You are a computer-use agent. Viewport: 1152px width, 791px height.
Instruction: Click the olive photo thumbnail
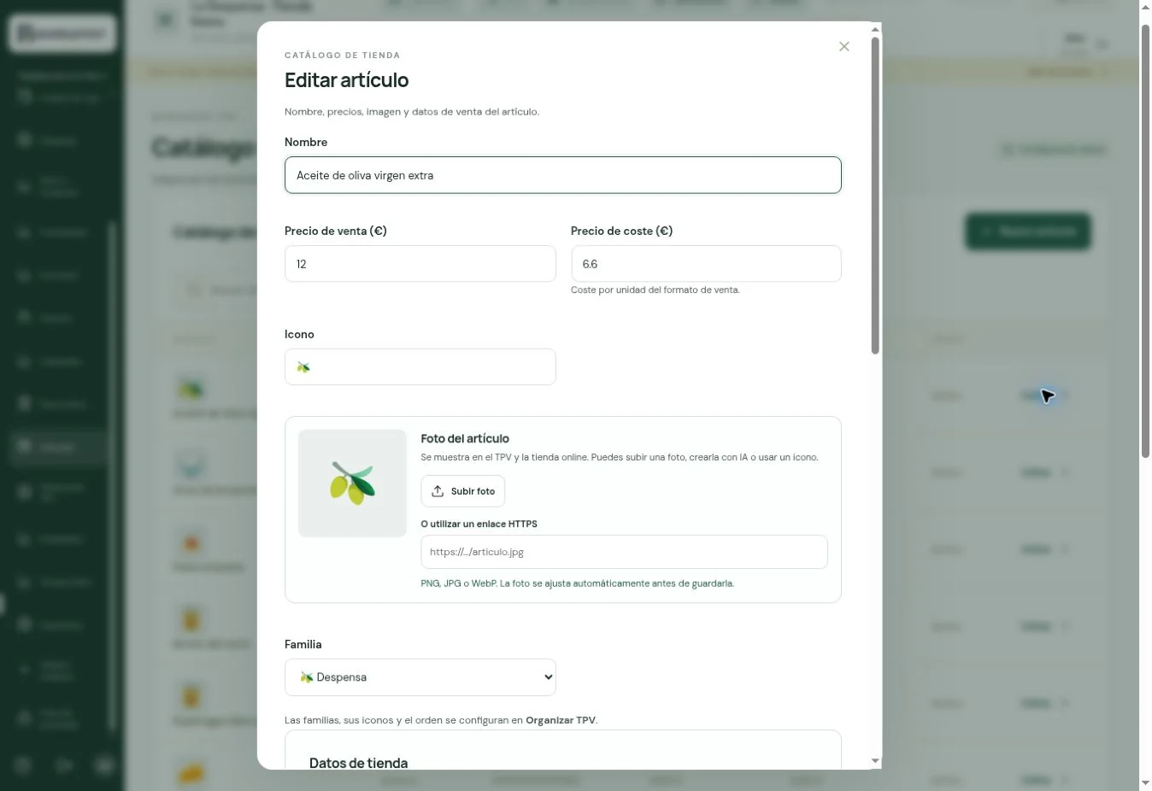pyautogui.click(x=352, y=483)
